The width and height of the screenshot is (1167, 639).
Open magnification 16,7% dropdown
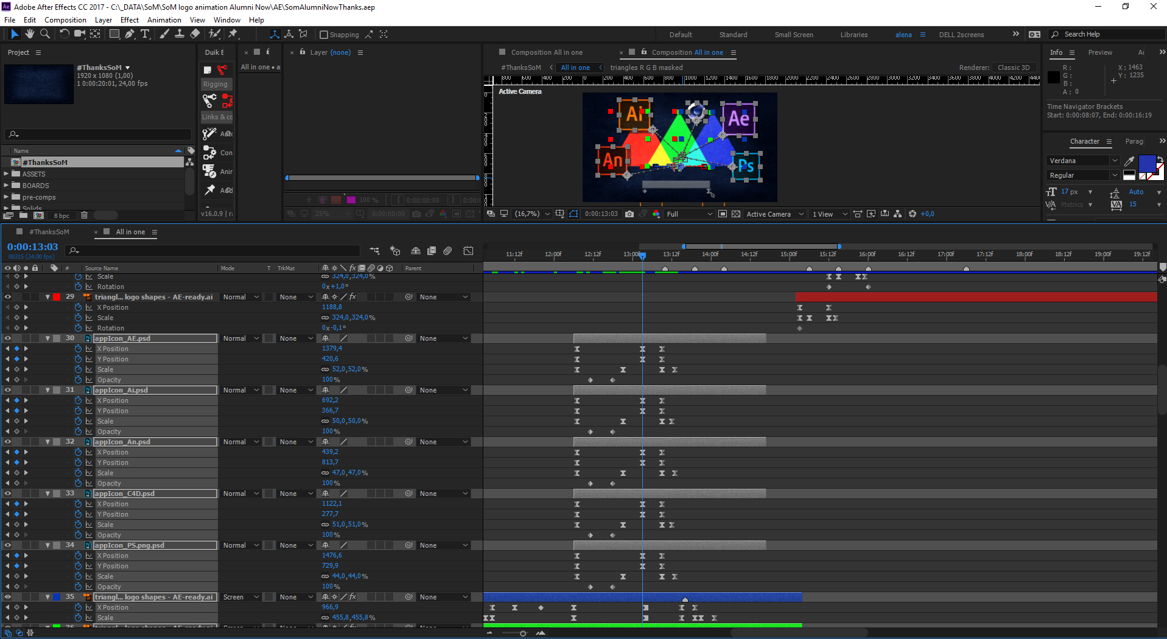tap(532, 214)
